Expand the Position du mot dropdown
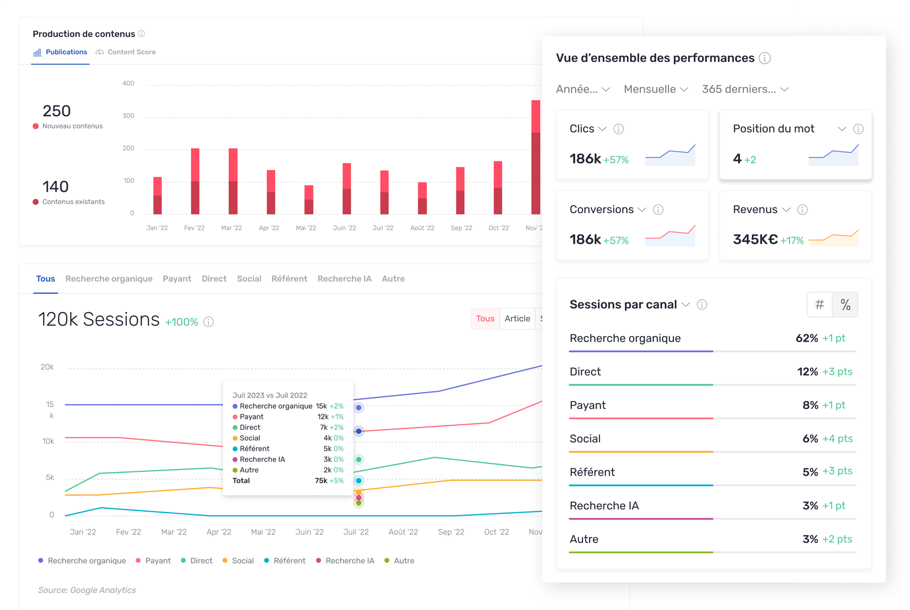The width and height of the screenshot is (910, 610). coord(842,129)
